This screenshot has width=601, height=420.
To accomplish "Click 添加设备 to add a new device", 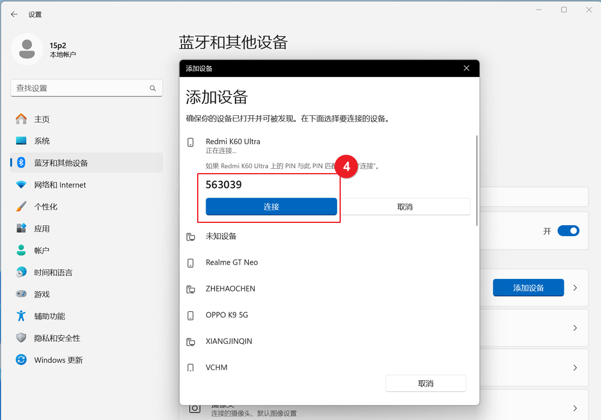I will [x=528, y=287].
